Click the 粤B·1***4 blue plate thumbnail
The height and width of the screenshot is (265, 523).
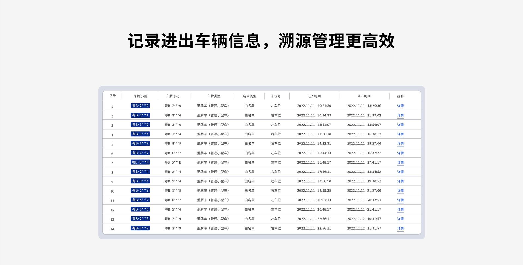click(x=140, y=134)
